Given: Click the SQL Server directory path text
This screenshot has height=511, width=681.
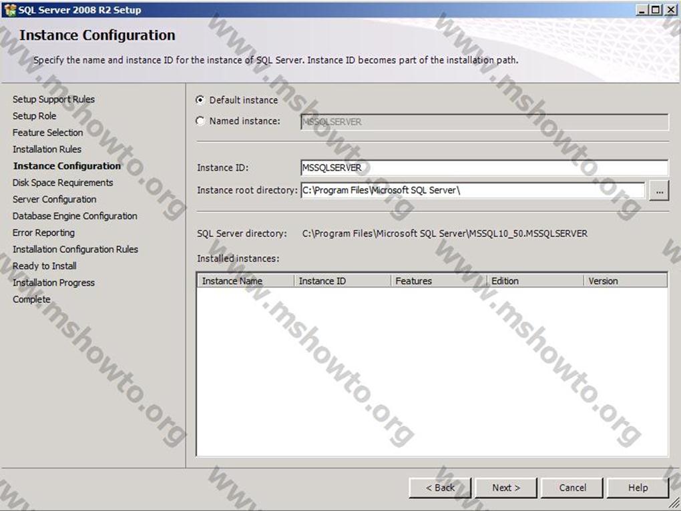Looking at the screenshot, I should pyautogui.click(x=445, y=233).
